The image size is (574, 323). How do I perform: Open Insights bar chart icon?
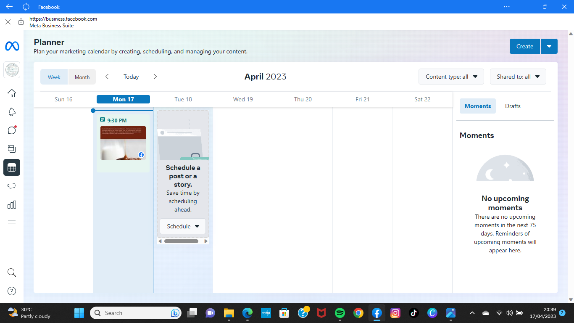[12, 204]
